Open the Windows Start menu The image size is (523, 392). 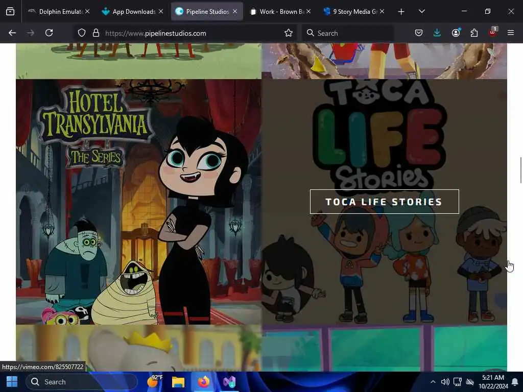(x=12, y=382)
